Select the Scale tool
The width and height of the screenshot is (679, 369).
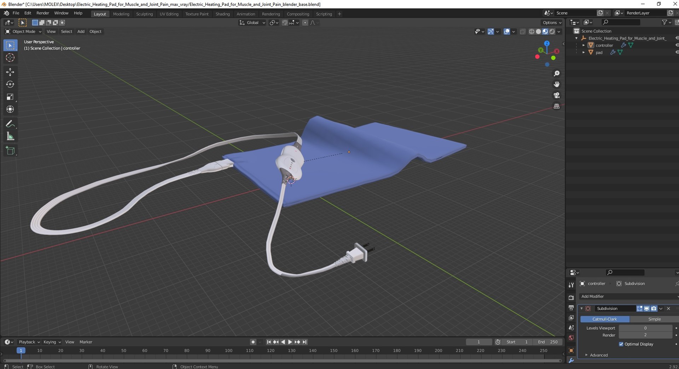pos(10,97)
